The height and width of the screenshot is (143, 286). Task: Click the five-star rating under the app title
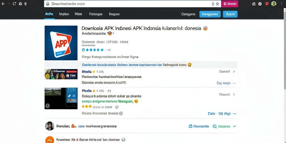[x=94, y=50]
